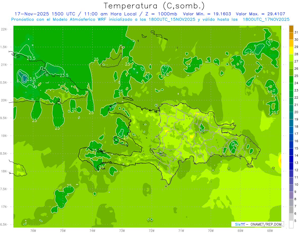Click the 17N latitude axis label
This screenshot has width=303, height=234.
click(4, 207)
